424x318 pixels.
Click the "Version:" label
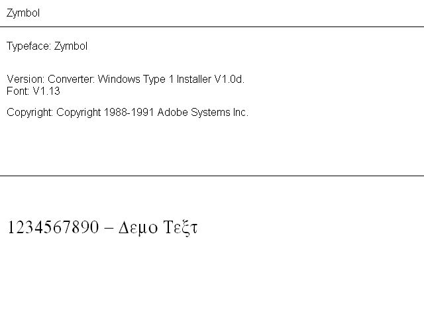point(25,79)
